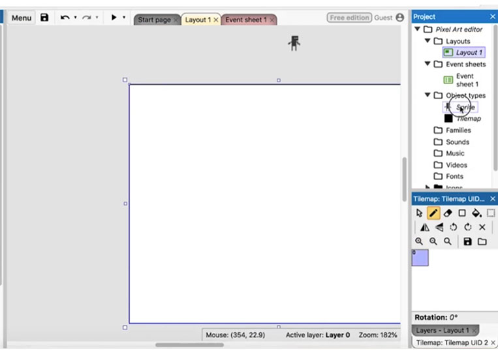This screenshot has height=353, width=498.
Task: Open the Undo history dropdown arrow
Action: [75, 18]
